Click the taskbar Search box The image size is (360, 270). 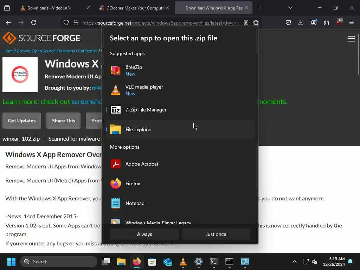[59, 262]
